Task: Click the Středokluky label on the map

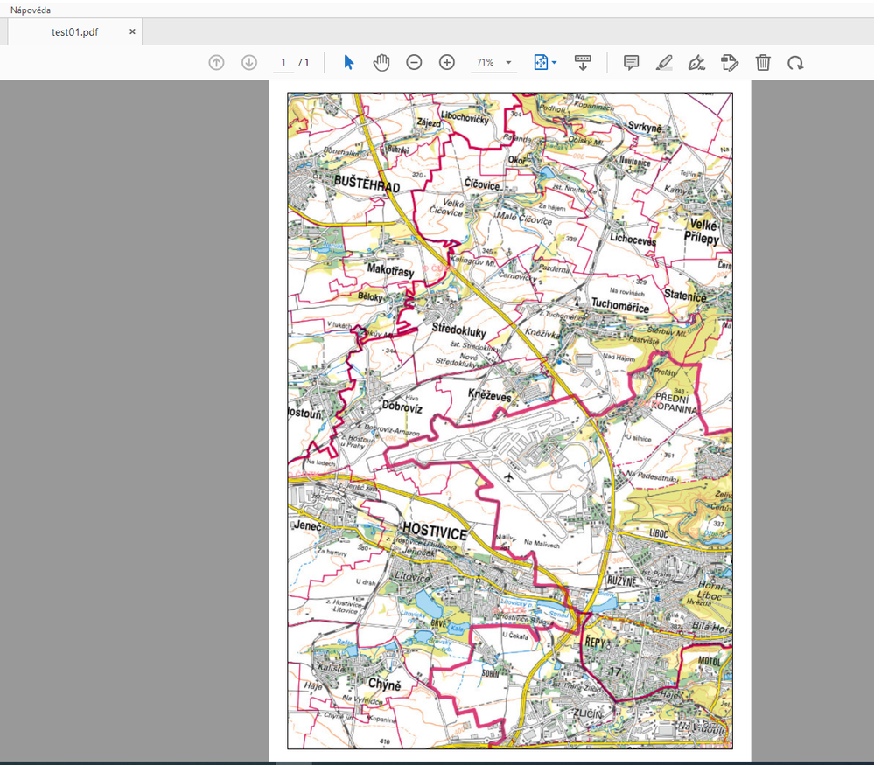Action: pos(458,330)
